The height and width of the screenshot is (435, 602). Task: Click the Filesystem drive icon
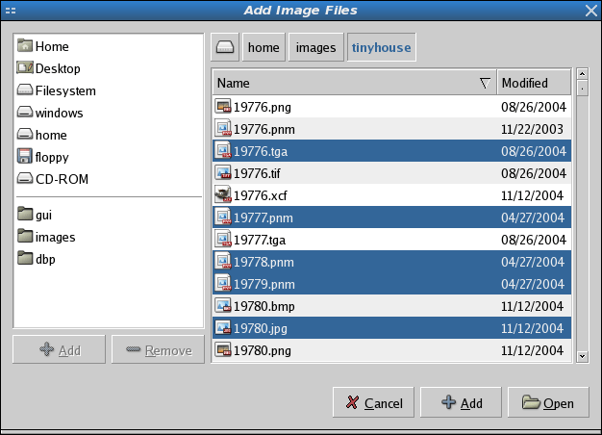coord(25,90)
